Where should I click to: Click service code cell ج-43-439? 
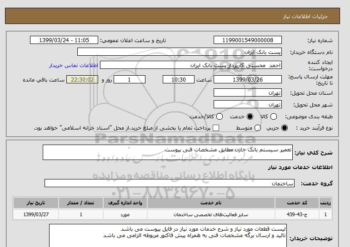click(297, 214)
